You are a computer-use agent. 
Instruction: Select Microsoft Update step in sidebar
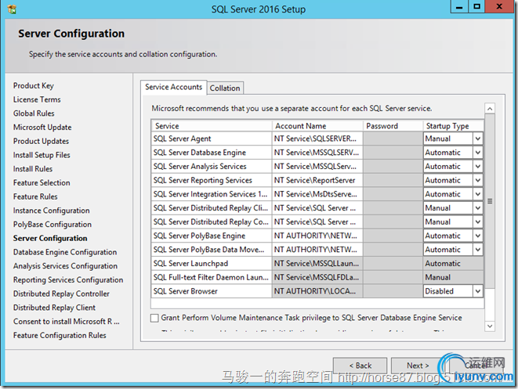point(42,128)
